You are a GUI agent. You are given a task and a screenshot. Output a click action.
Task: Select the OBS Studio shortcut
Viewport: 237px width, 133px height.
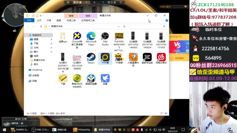tap(105, 36)
